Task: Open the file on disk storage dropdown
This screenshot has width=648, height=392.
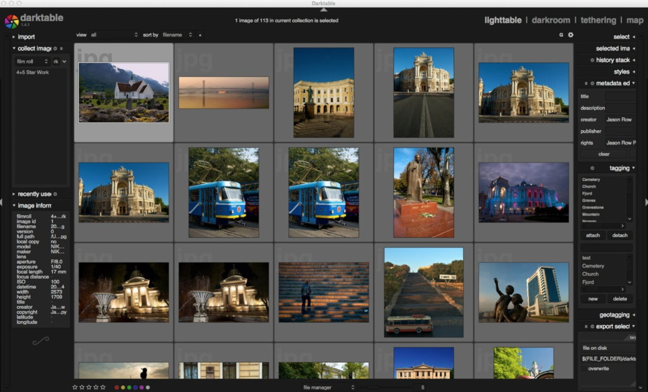Action: tap(608, 348)
